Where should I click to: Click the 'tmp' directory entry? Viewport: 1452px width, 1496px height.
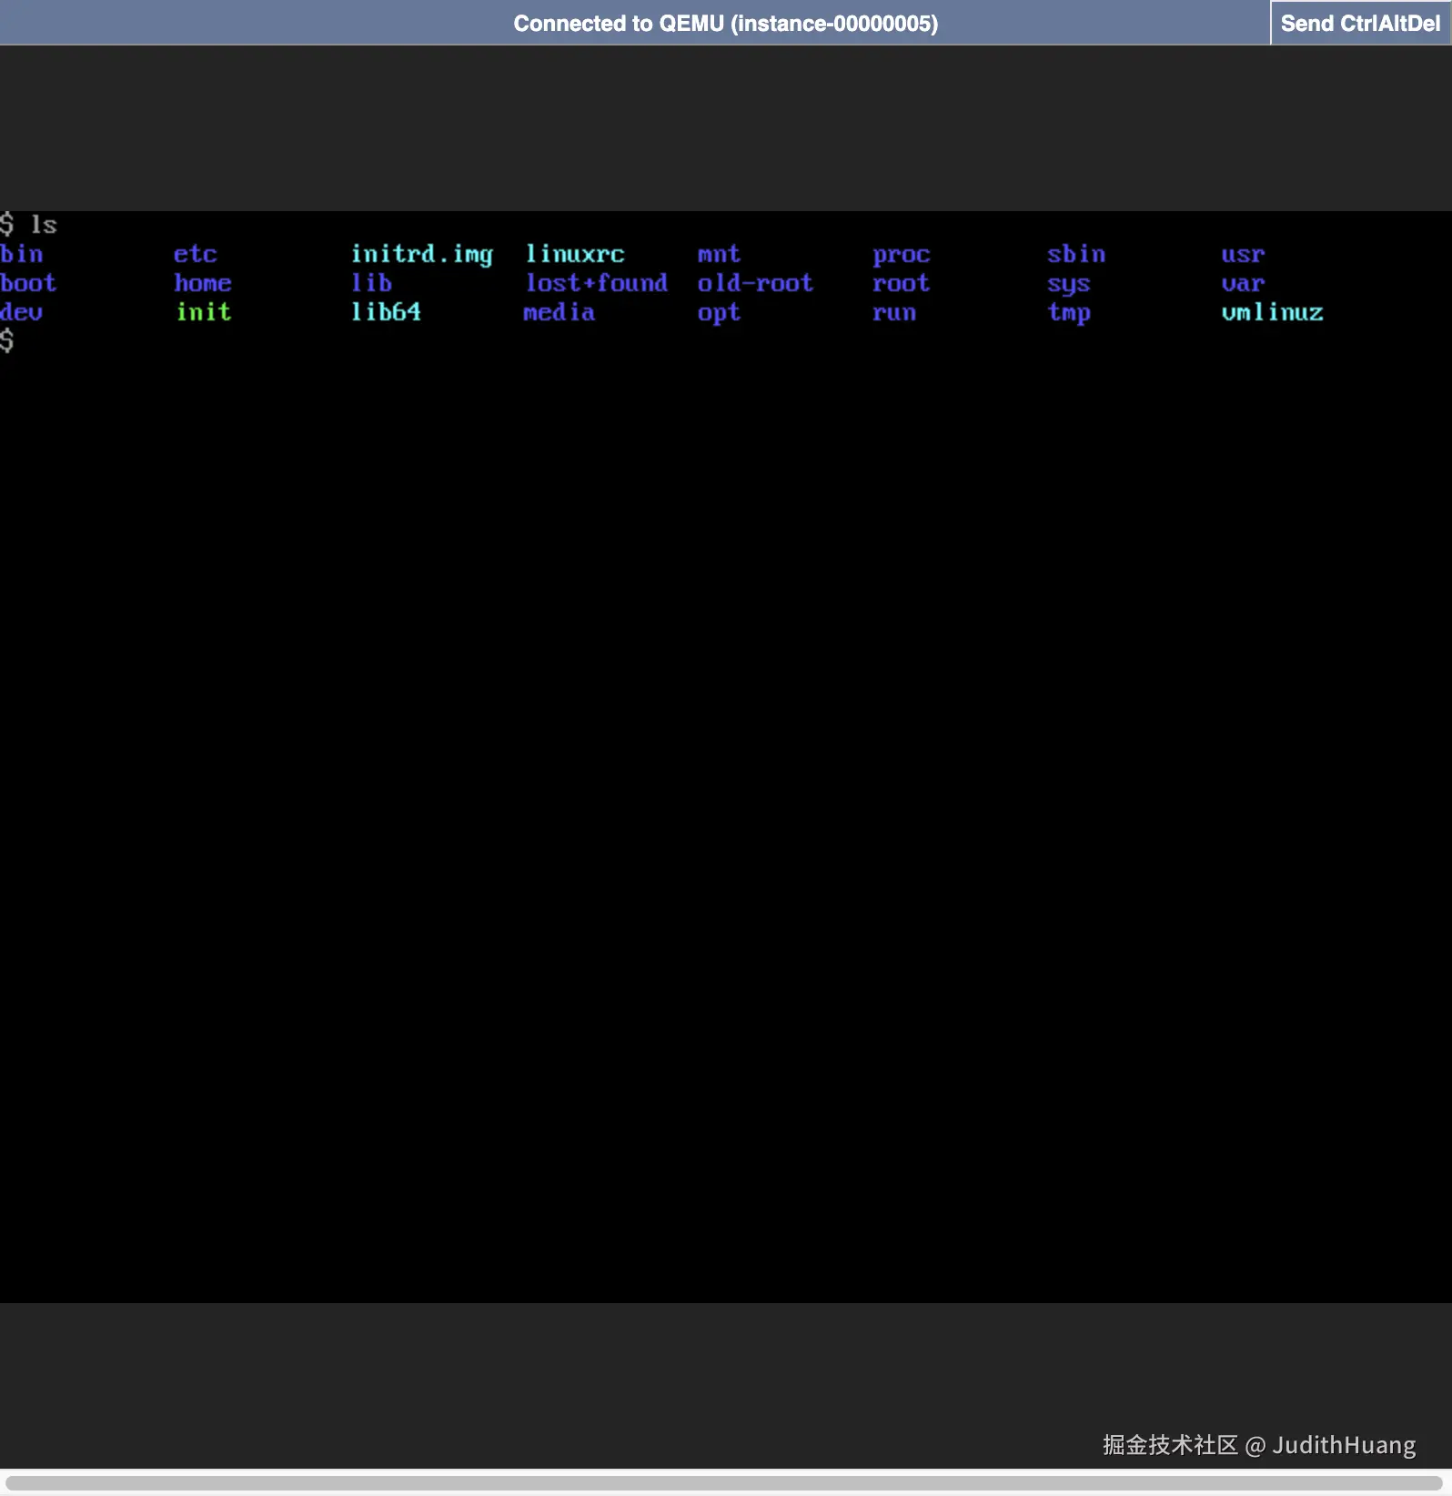click(x=1068, y=314)
